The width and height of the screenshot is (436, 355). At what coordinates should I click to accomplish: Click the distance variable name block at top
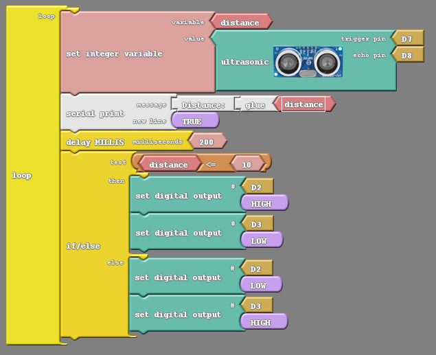pos(240,23)
